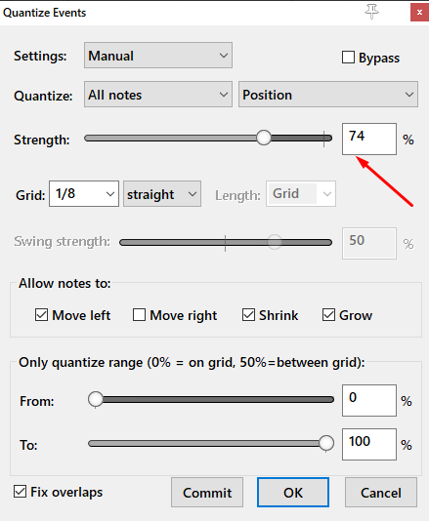429x521 pixels.
Task: Disable Fix overlaps checkbox
Action: pos(20,491)
